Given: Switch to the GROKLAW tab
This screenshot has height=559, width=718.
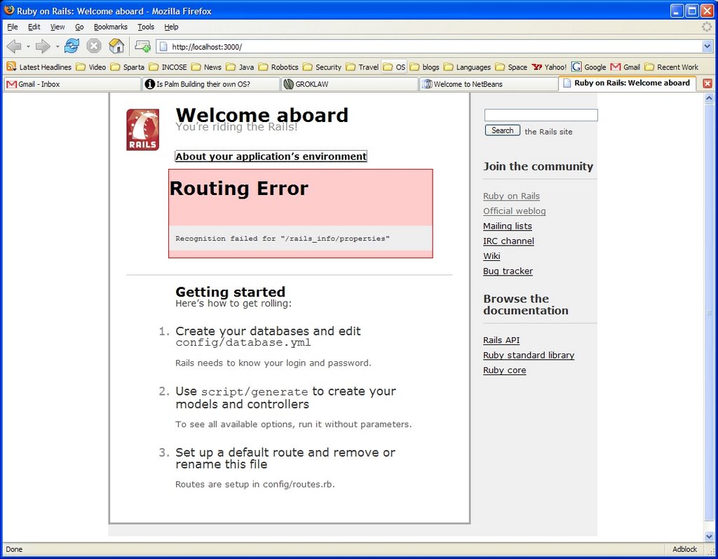Looking at the screenshot, I should (x=350, y=84).
